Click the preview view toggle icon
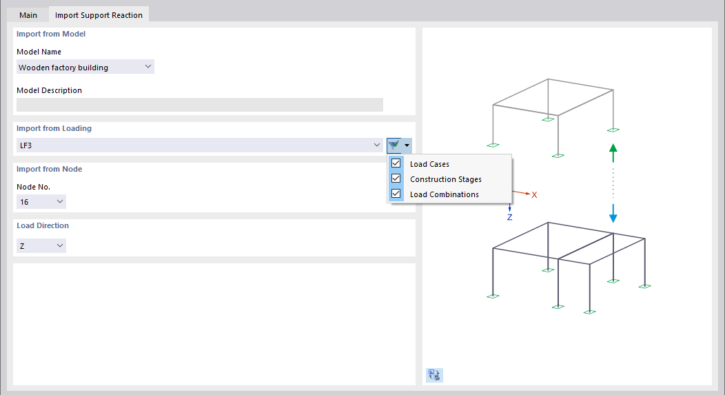725x395 pixels. coord(434,374)
